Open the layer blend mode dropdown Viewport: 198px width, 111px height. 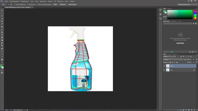coord(173,60)
